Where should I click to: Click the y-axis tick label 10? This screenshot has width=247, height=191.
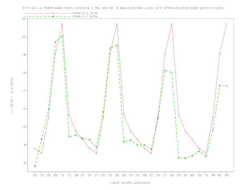[x=24, y=127]
